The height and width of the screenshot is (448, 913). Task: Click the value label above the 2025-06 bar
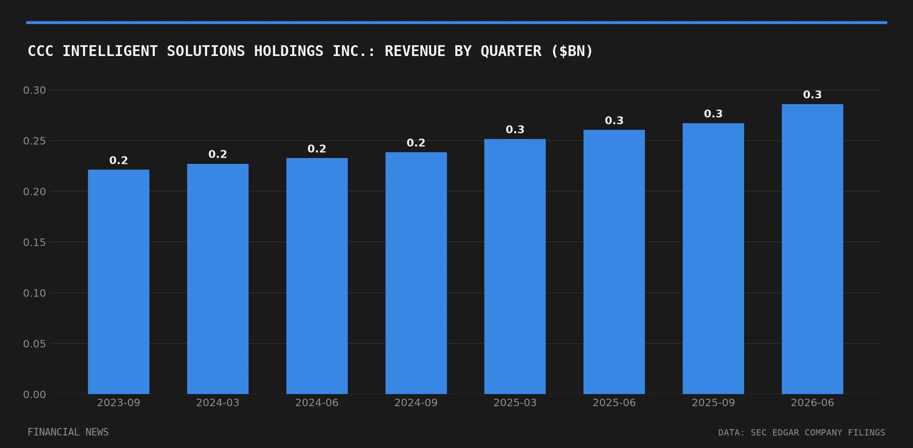614,121
